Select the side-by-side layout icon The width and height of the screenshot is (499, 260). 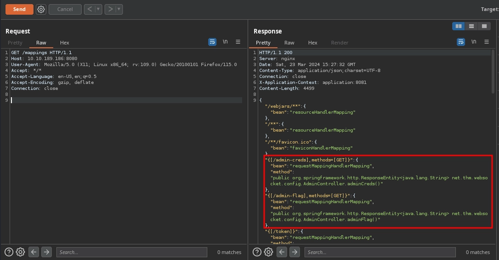(x=458, y=26)
